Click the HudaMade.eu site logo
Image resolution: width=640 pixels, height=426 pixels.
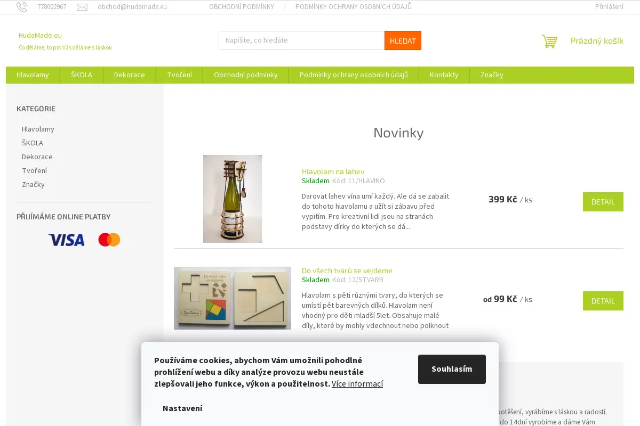pyautogui.click(x=40, y=35)
